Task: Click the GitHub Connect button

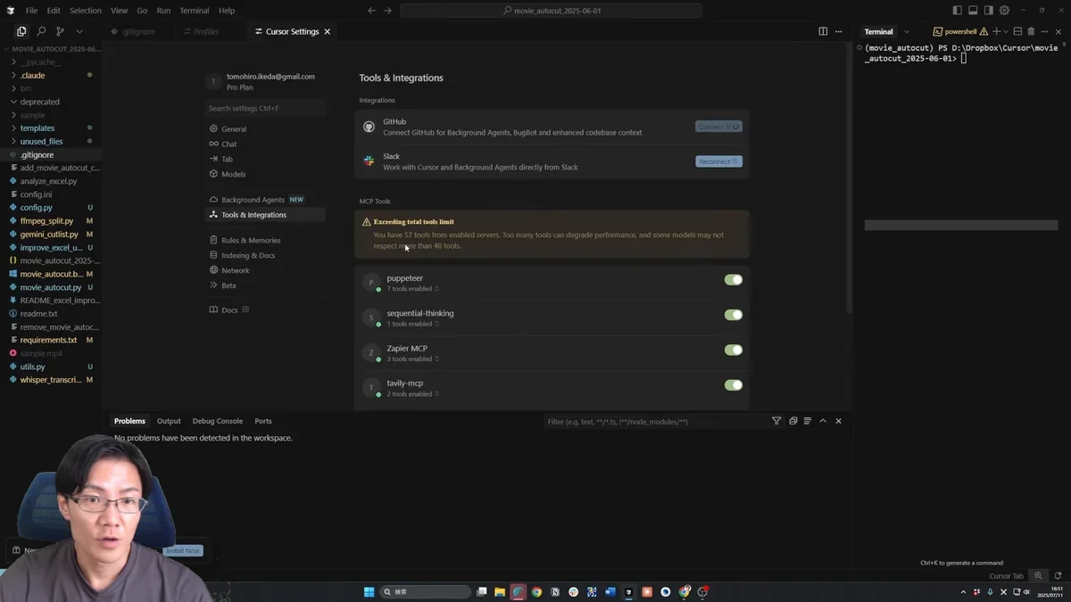Action: (x=718, y=127)
